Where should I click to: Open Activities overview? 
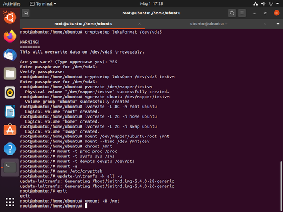pyautogui.click(x=12, y=4)
